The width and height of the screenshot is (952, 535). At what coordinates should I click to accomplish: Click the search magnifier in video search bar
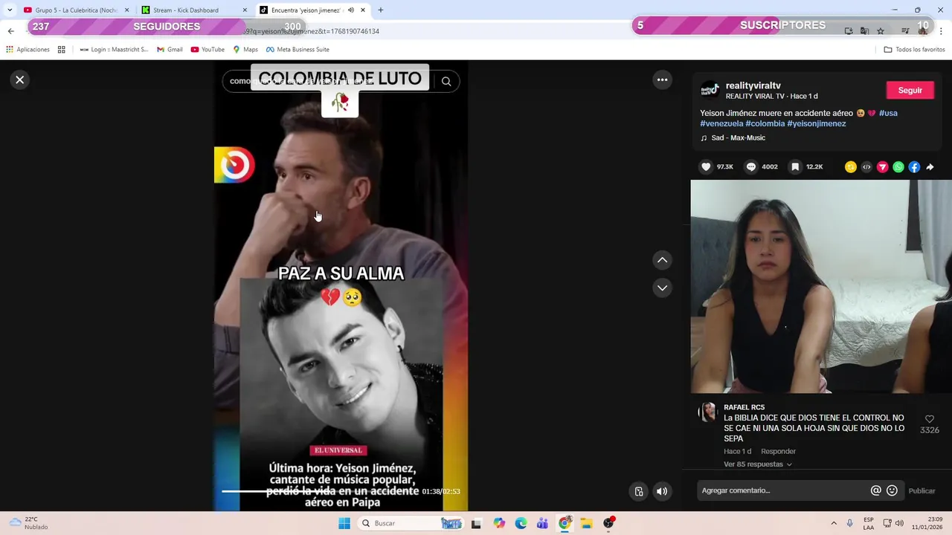pos(446,82)
